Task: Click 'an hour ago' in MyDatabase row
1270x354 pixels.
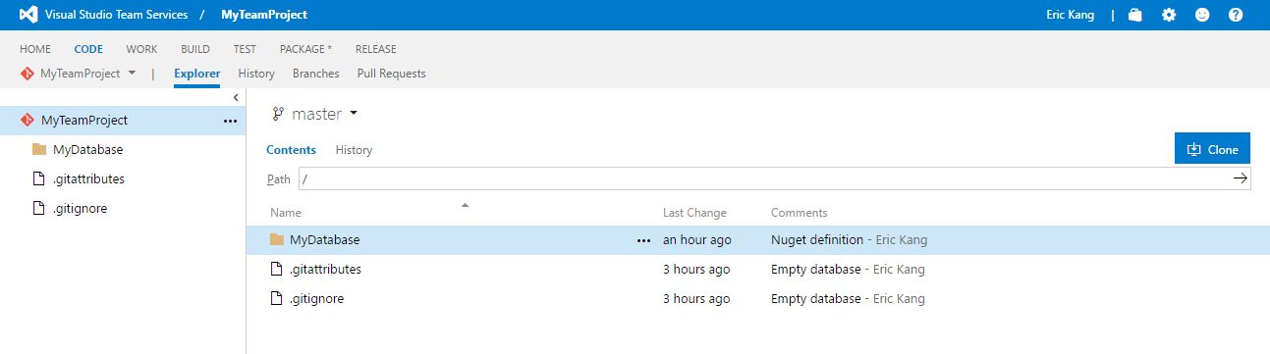Action: [697, 240]
